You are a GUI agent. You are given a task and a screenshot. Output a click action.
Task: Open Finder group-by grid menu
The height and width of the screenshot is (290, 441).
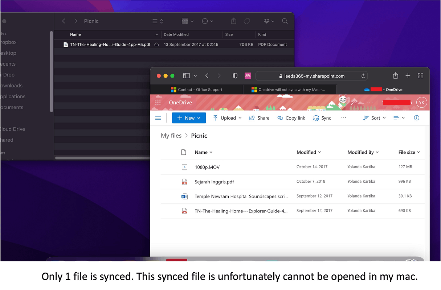188,21
